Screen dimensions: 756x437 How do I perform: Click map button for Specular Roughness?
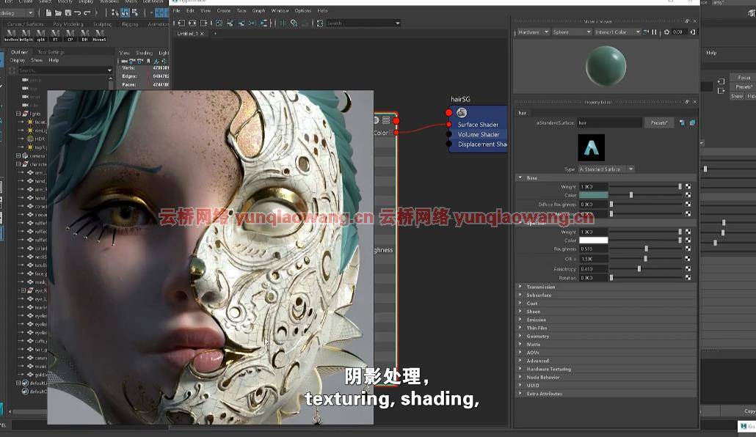pyautogui.click(x=688, y=249)
